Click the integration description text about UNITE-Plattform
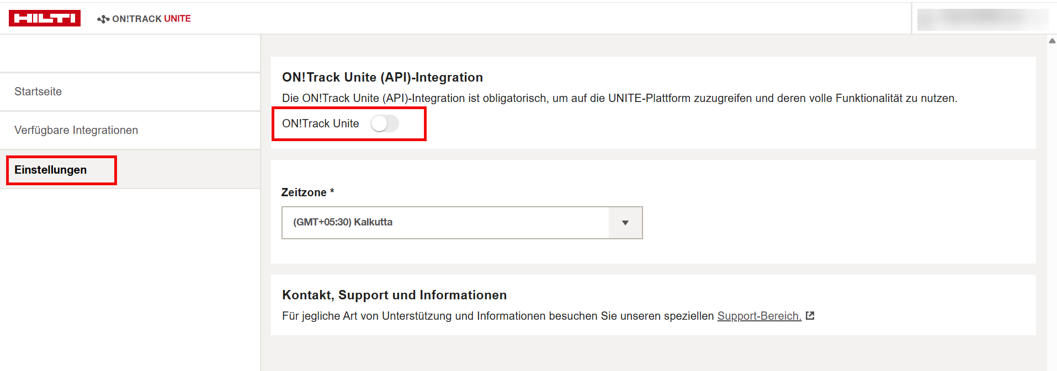Screen dimensions: 1057x371 click(x=619, y=98)
